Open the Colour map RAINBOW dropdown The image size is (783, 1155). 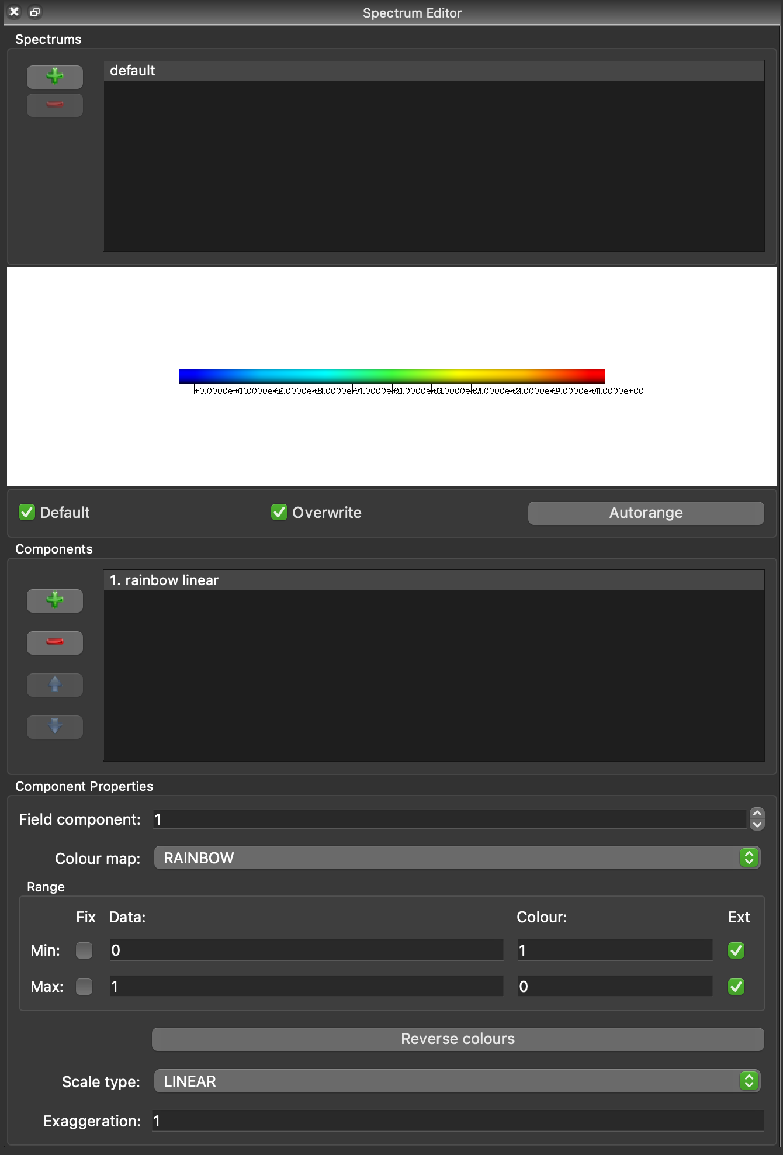tap(457, 857)
